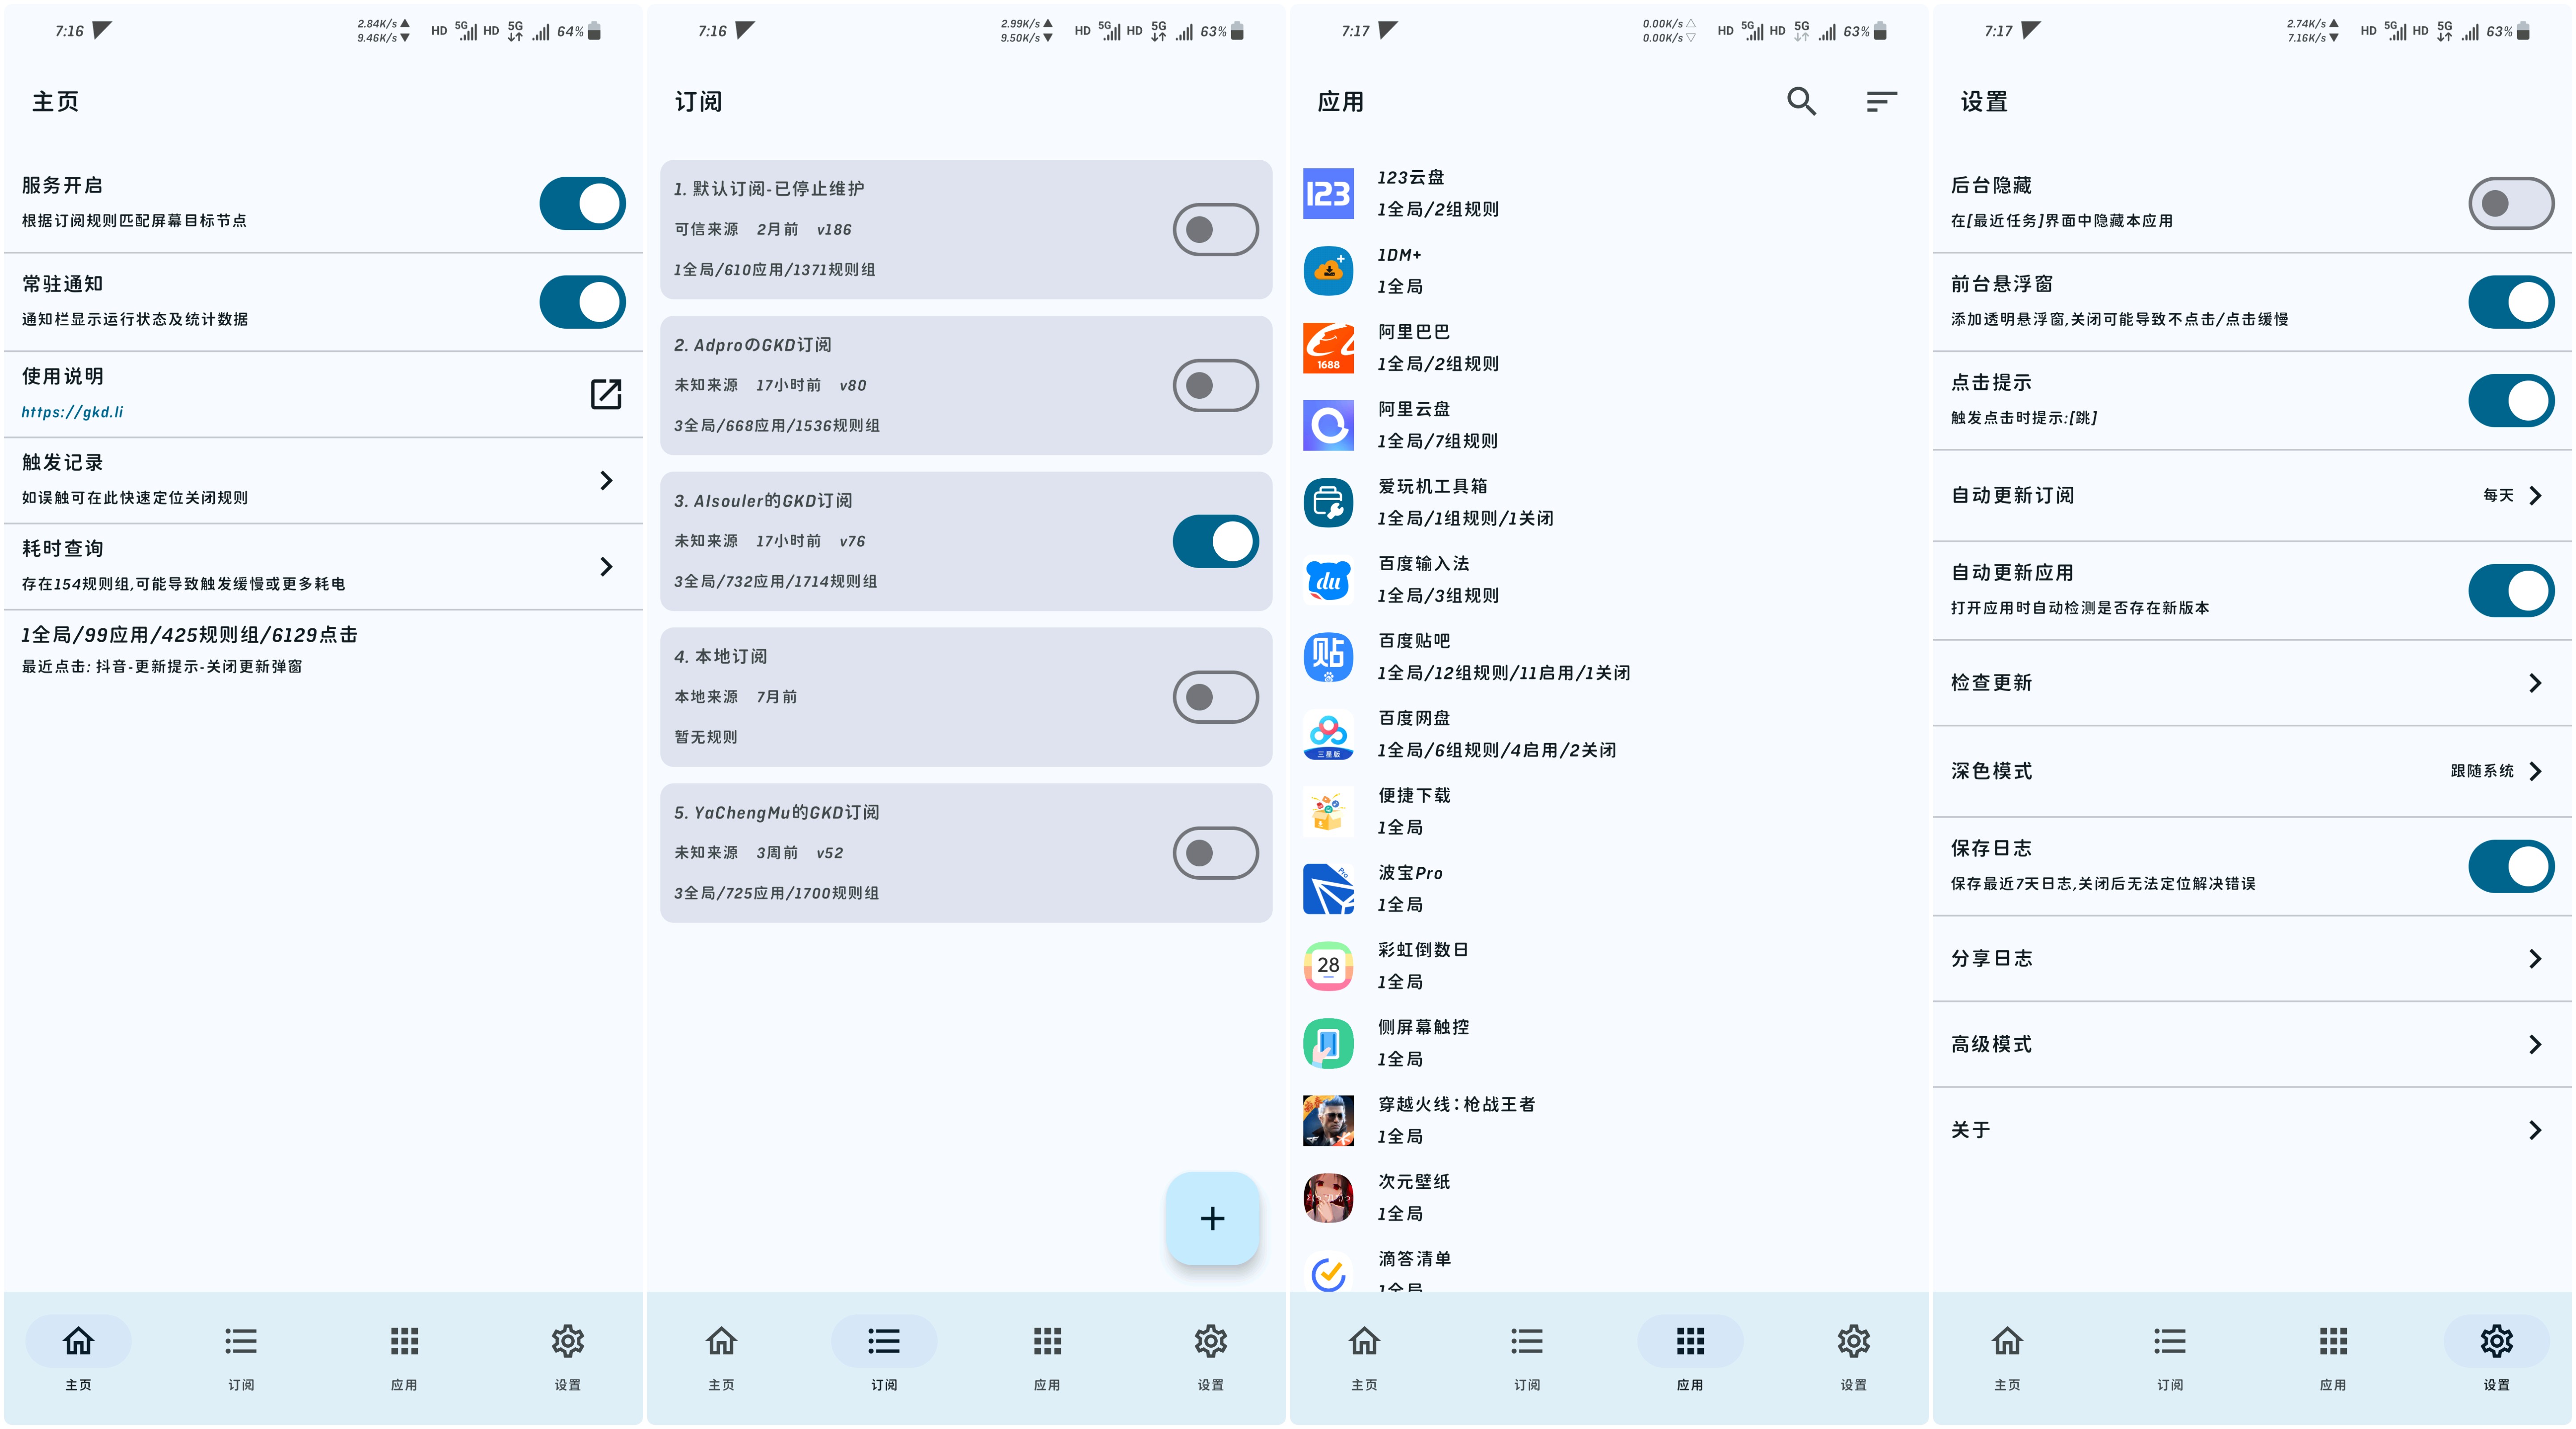Go to 应用 tab on 设置 screen

point(2333,1355)
